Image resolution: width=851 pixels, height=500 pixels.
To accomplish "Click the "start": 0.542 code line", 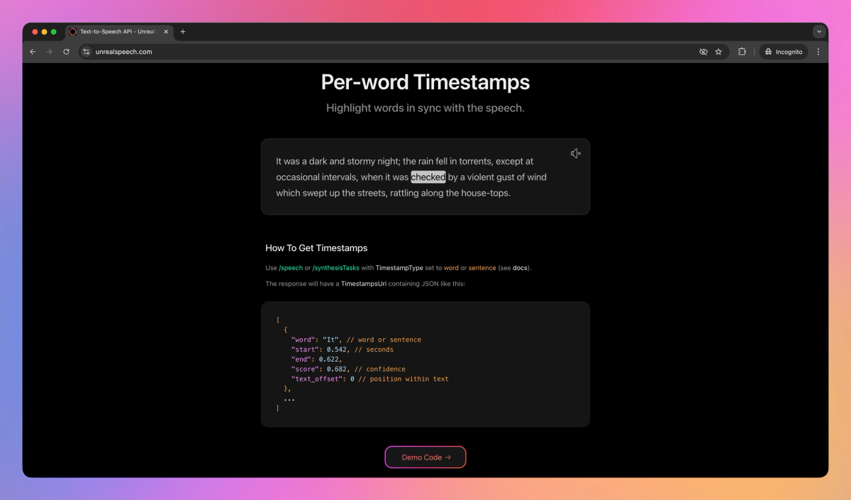I will click(x=342, y=350).
